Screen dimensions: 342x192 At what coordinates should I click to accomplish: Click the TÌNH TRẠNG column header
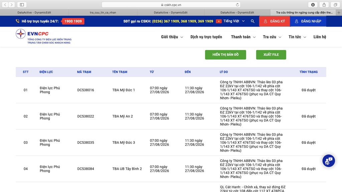coord(308,72)
